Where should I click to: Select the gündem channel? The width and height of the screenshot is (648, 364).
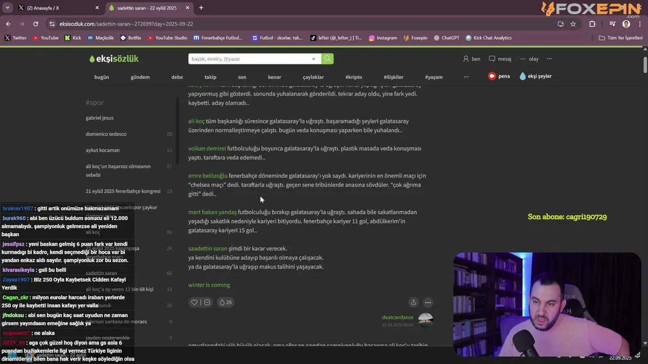pos(140,77)
